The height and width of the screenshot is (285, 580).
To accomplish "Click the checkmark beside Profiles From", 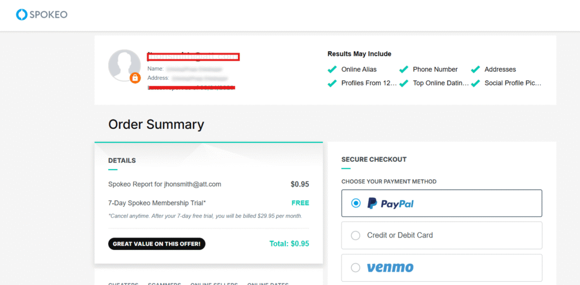I will pyautogui.click(x=332, y=83).
